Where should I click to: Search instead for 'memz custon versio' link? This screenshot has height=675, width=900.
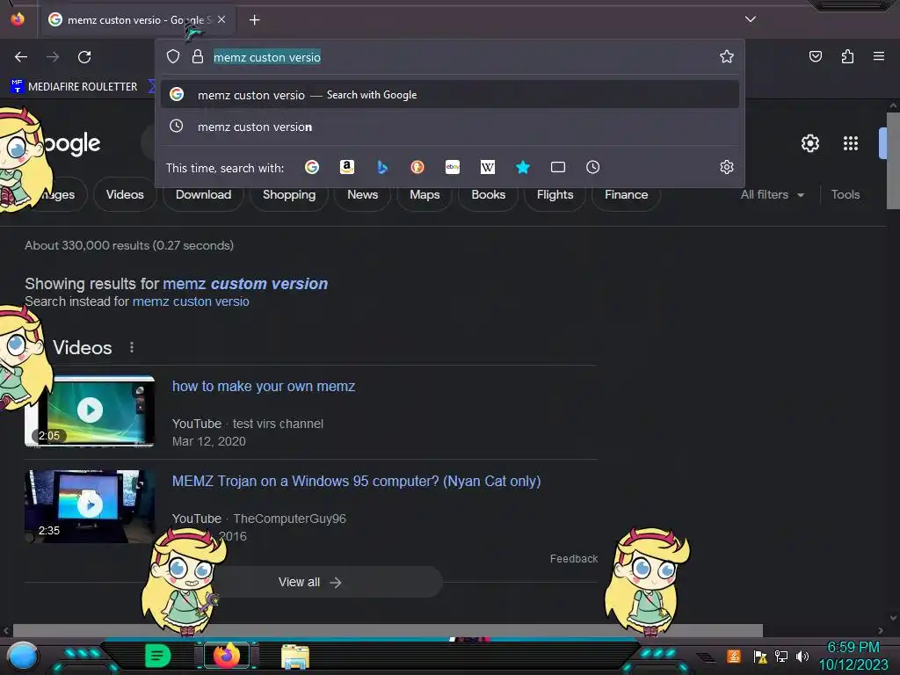click(191, 301)
